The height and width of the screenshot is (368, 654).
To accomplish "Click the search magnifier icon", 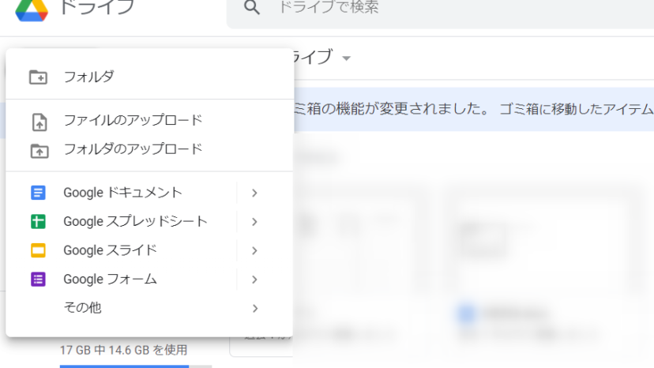I will pos(252,8).
